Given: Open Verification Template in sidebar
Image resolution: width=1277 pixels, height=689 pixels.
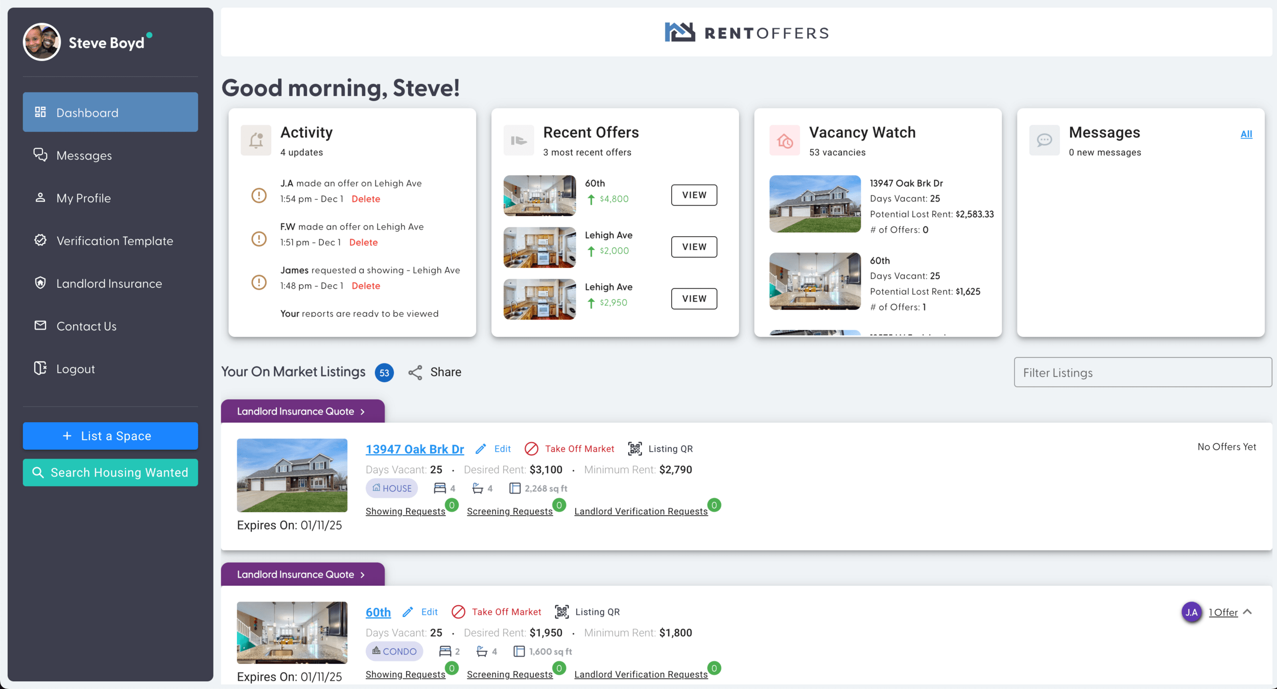Looking at the screenshot, I should pyautogui.click(x=114, y=241).
